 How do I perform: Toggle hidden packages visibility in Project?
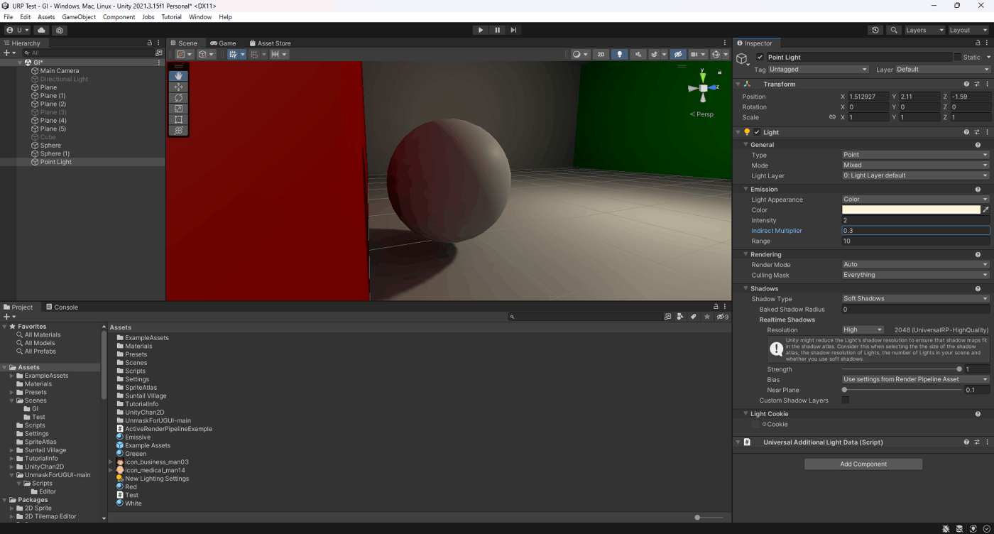[x=722, y=317]
